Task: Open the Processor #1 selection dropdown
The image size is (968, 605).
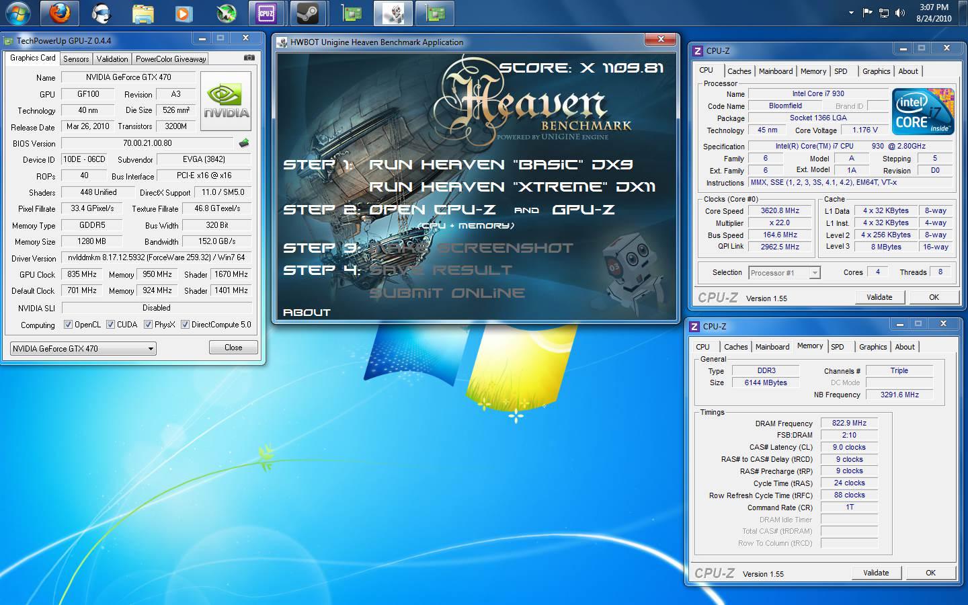Action: pyautogui.click(x=784, y=272)
